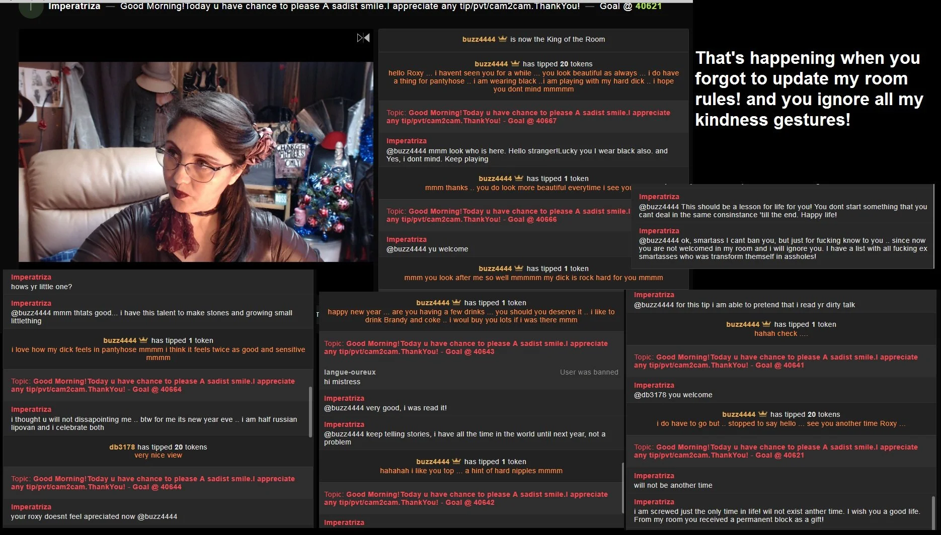Click the bottom-right chat panel scrollbar
The width and height of the screenshot is (941, 535).
coord(933,510)
